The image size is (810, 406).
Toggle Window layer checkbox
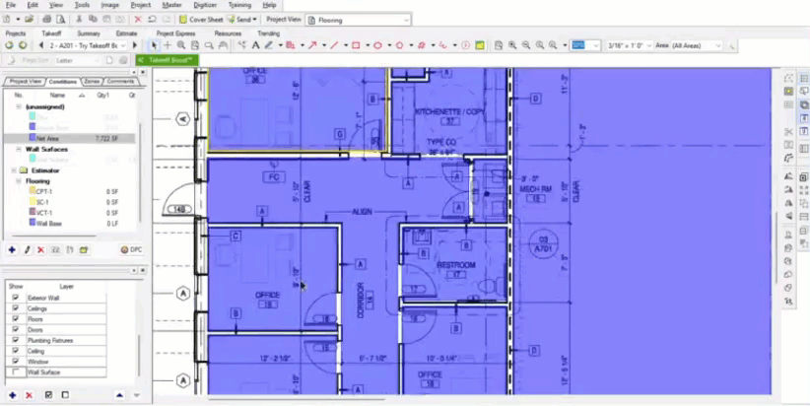tap(16, 361)
